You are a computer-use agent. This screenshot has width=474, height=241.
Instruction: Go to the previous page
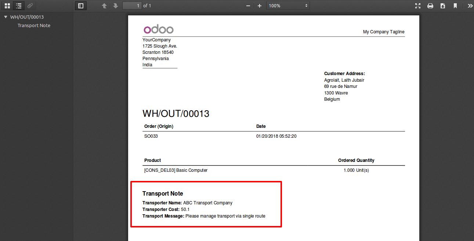(x=105, y=5)
